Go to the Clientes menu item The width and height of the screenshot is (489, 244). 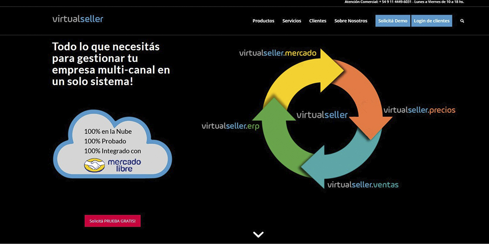click(318, 21)
